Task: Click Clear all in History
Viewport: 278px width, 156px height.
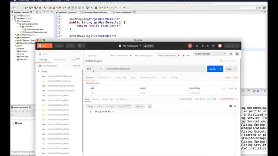Action: 76,65
